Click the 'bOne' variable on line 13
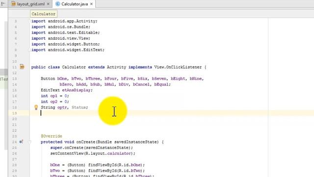This screenshot has height=177, width=314. point(62,79)
